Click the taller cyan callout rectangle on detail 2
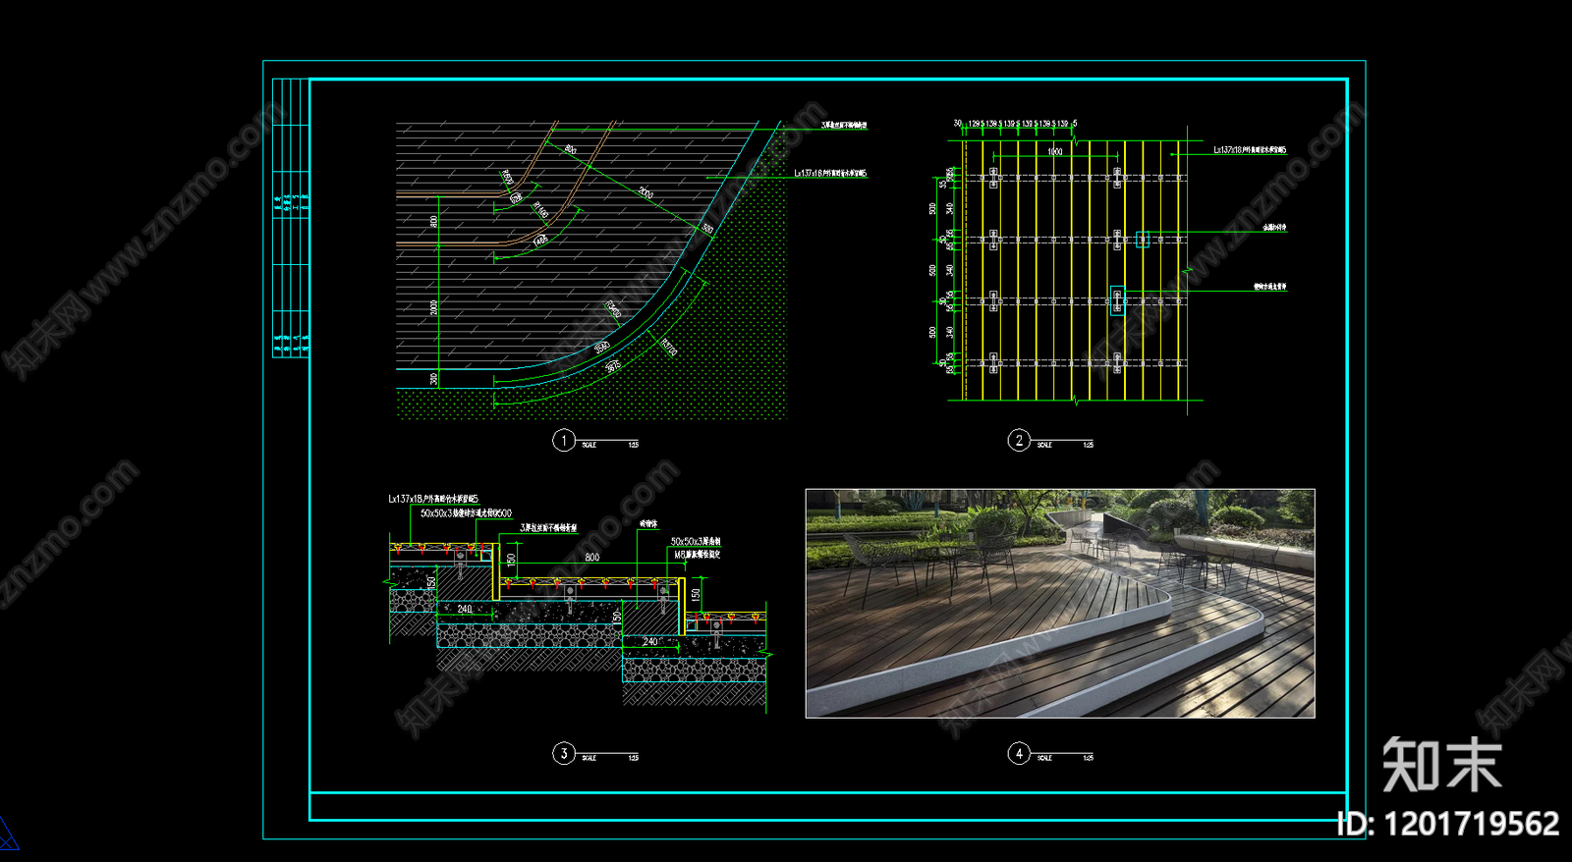This screenshot has width=1572, height=862. pyautogui.click(x=1117, y=300)
